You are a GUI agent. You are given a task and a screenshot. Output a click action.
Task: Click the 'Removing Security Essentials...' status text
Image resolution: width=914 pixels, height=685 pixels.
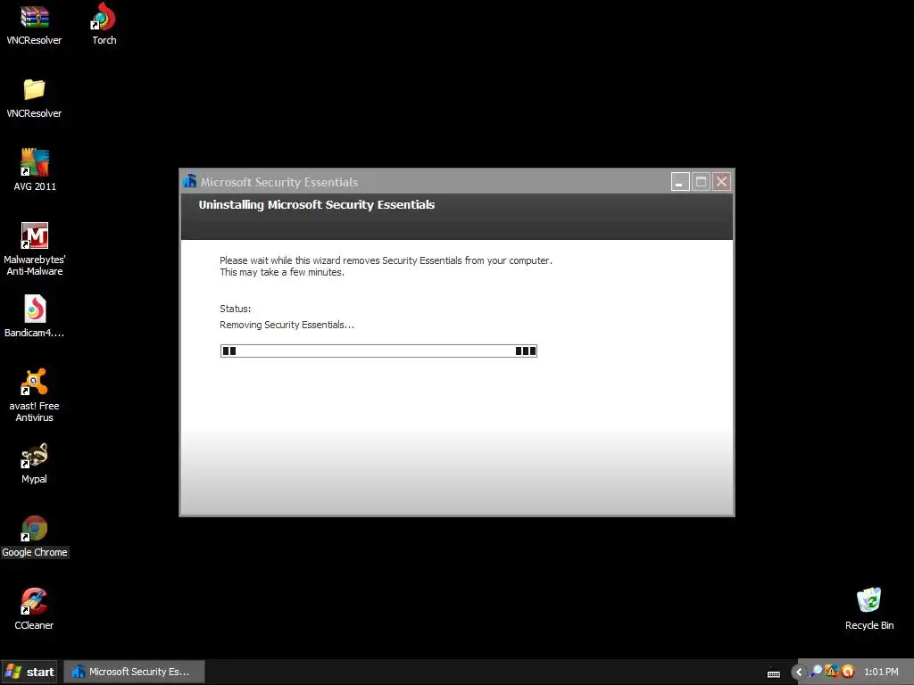coord(287,325)
